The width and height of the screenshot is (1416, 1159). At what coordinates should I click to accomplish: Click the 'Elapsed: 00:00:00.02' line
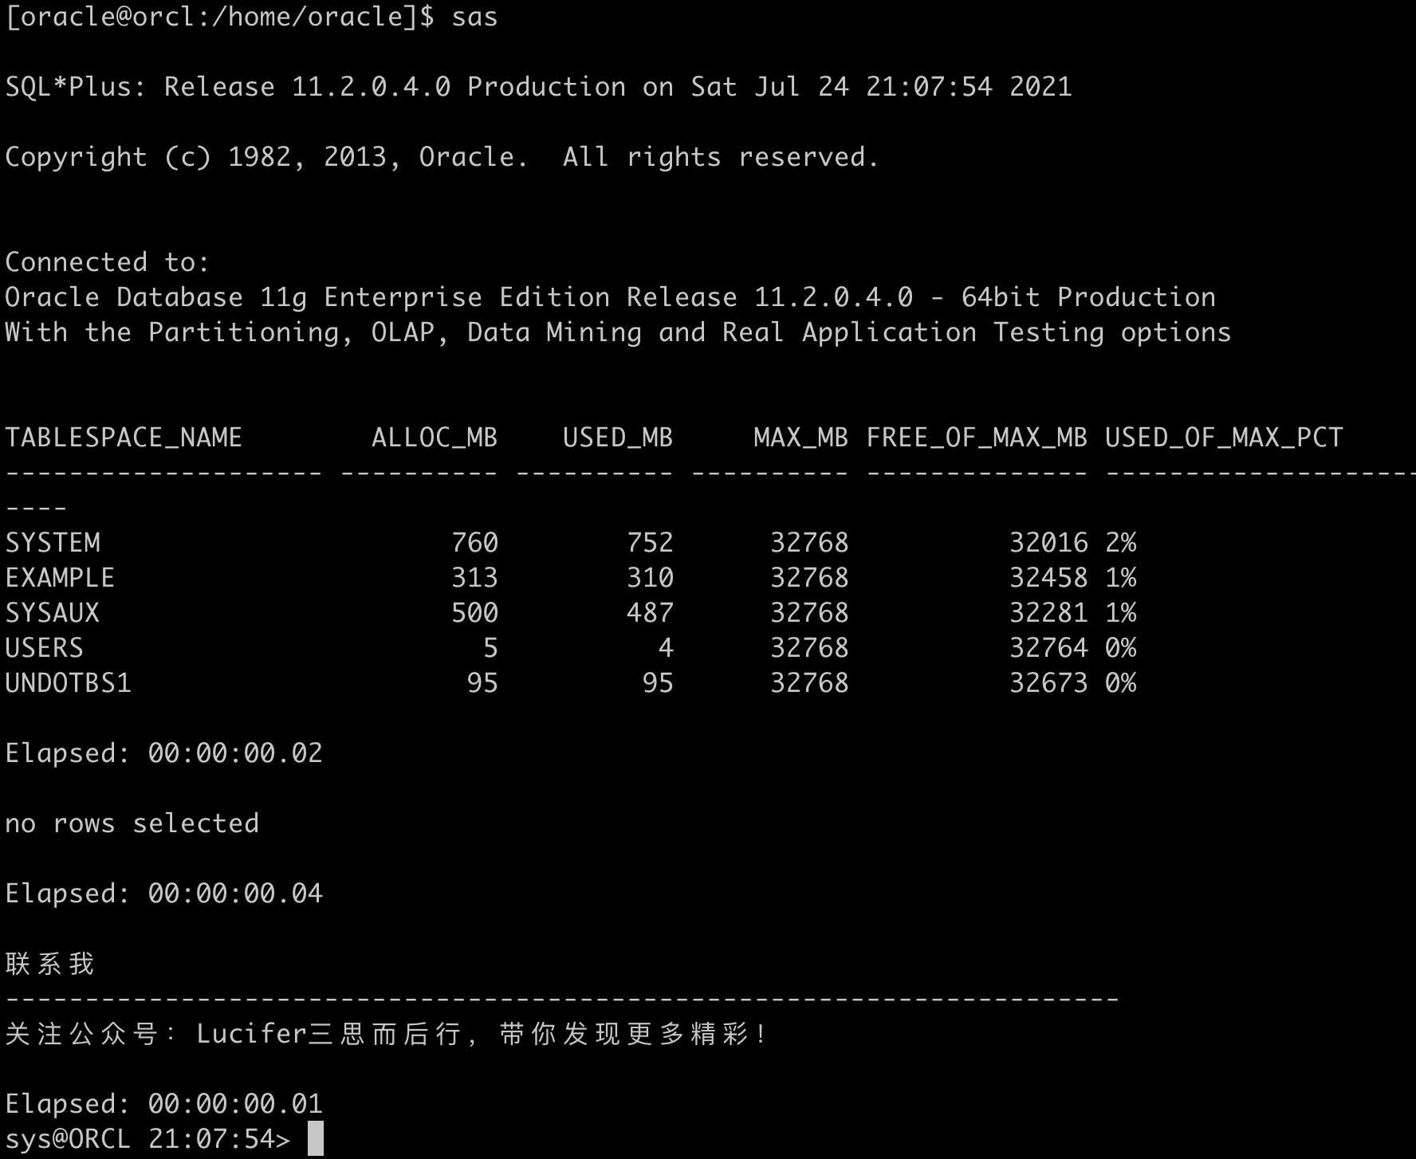(163, 753)
